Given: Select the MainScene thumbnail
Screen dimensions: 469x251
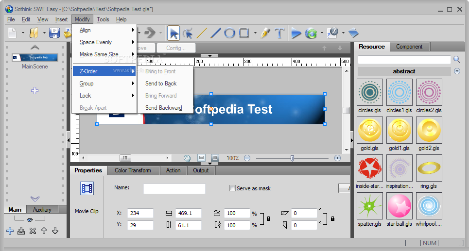Looking at the screenshot, I should pyautogui.click(x=35, y=57).
